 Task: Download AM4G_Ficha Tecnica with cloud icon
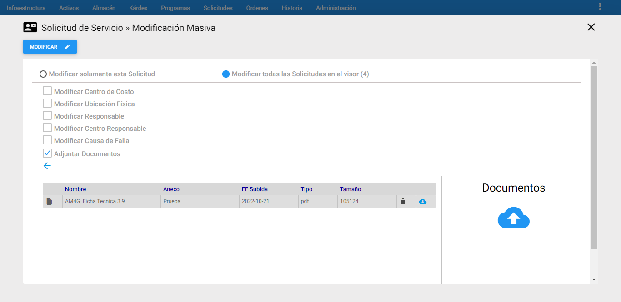(x=423, y=201)
